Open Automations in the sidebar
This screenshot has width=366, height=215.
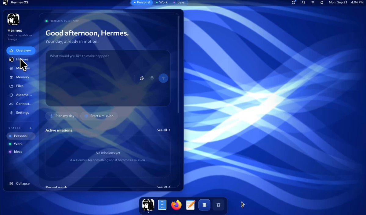point(21,95)
